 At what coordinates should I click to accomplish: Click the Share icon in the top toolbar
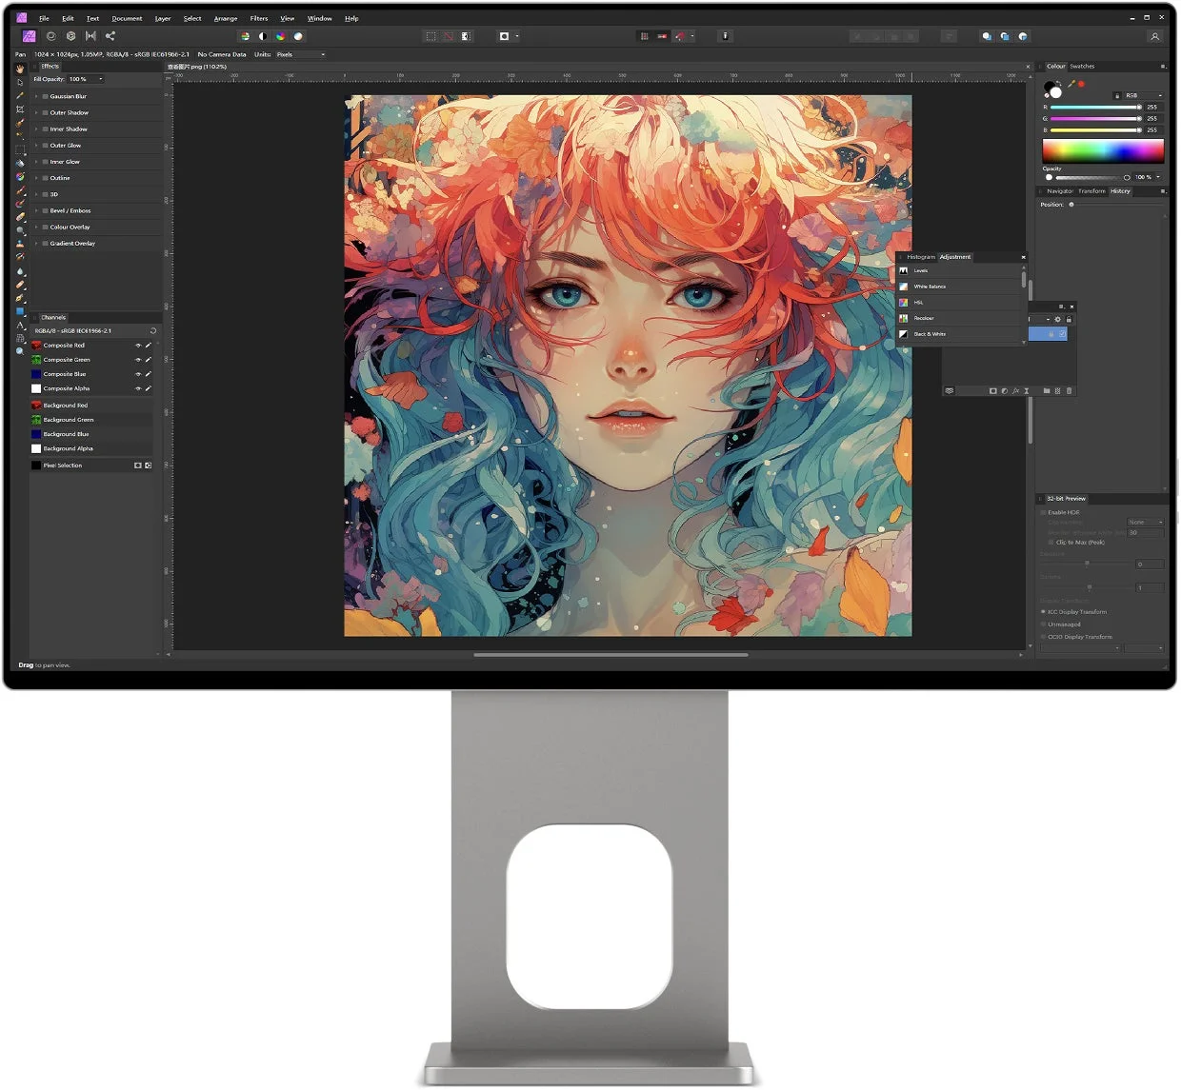pyautogui.click(x=110, y=36)
